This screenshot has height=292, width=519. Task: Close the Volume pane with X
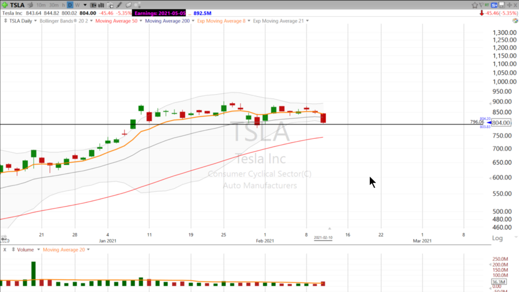pos(5,250)
